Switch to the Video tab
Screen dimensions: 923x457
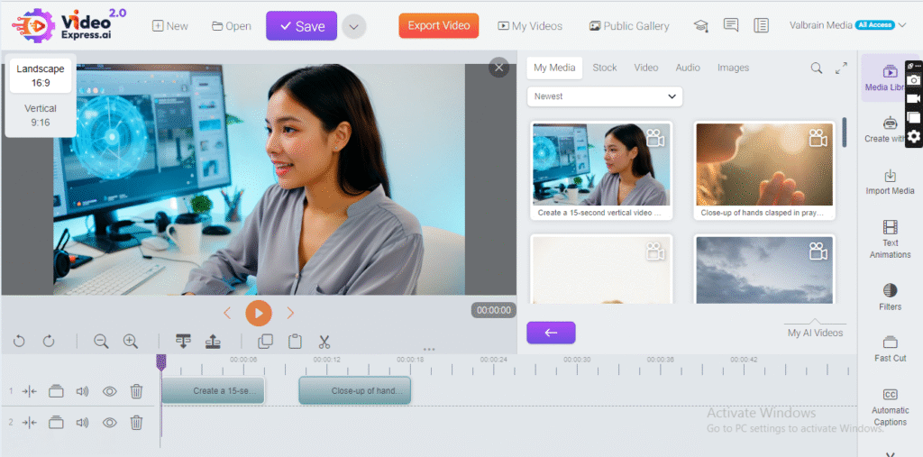pyautogui.click(x=645, y=68)
